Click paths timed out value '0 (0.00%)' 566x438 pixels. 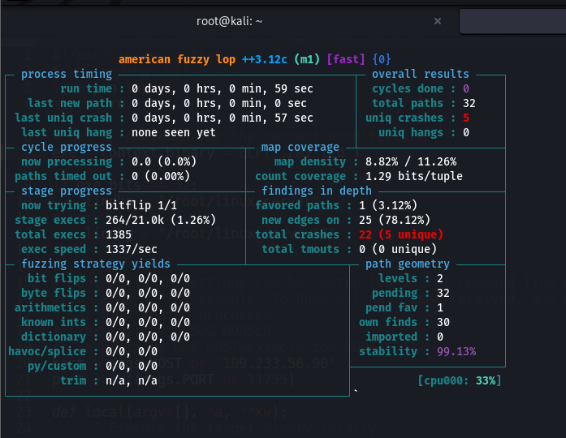[x=161, y=176]
